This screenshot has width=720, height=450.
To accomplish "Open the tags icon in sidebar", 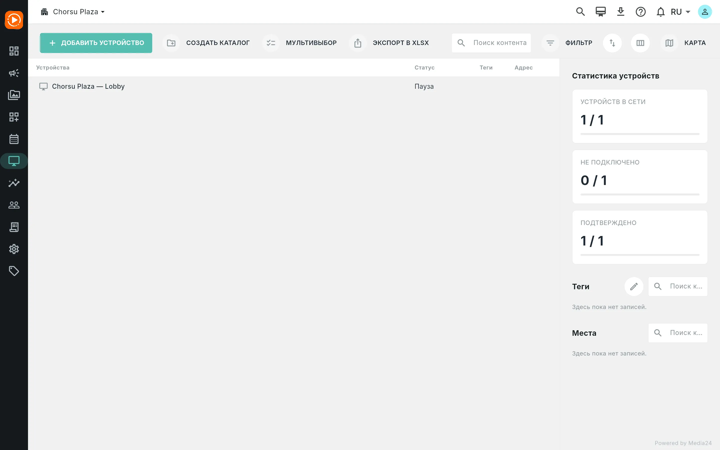I will tap(14, 271).
